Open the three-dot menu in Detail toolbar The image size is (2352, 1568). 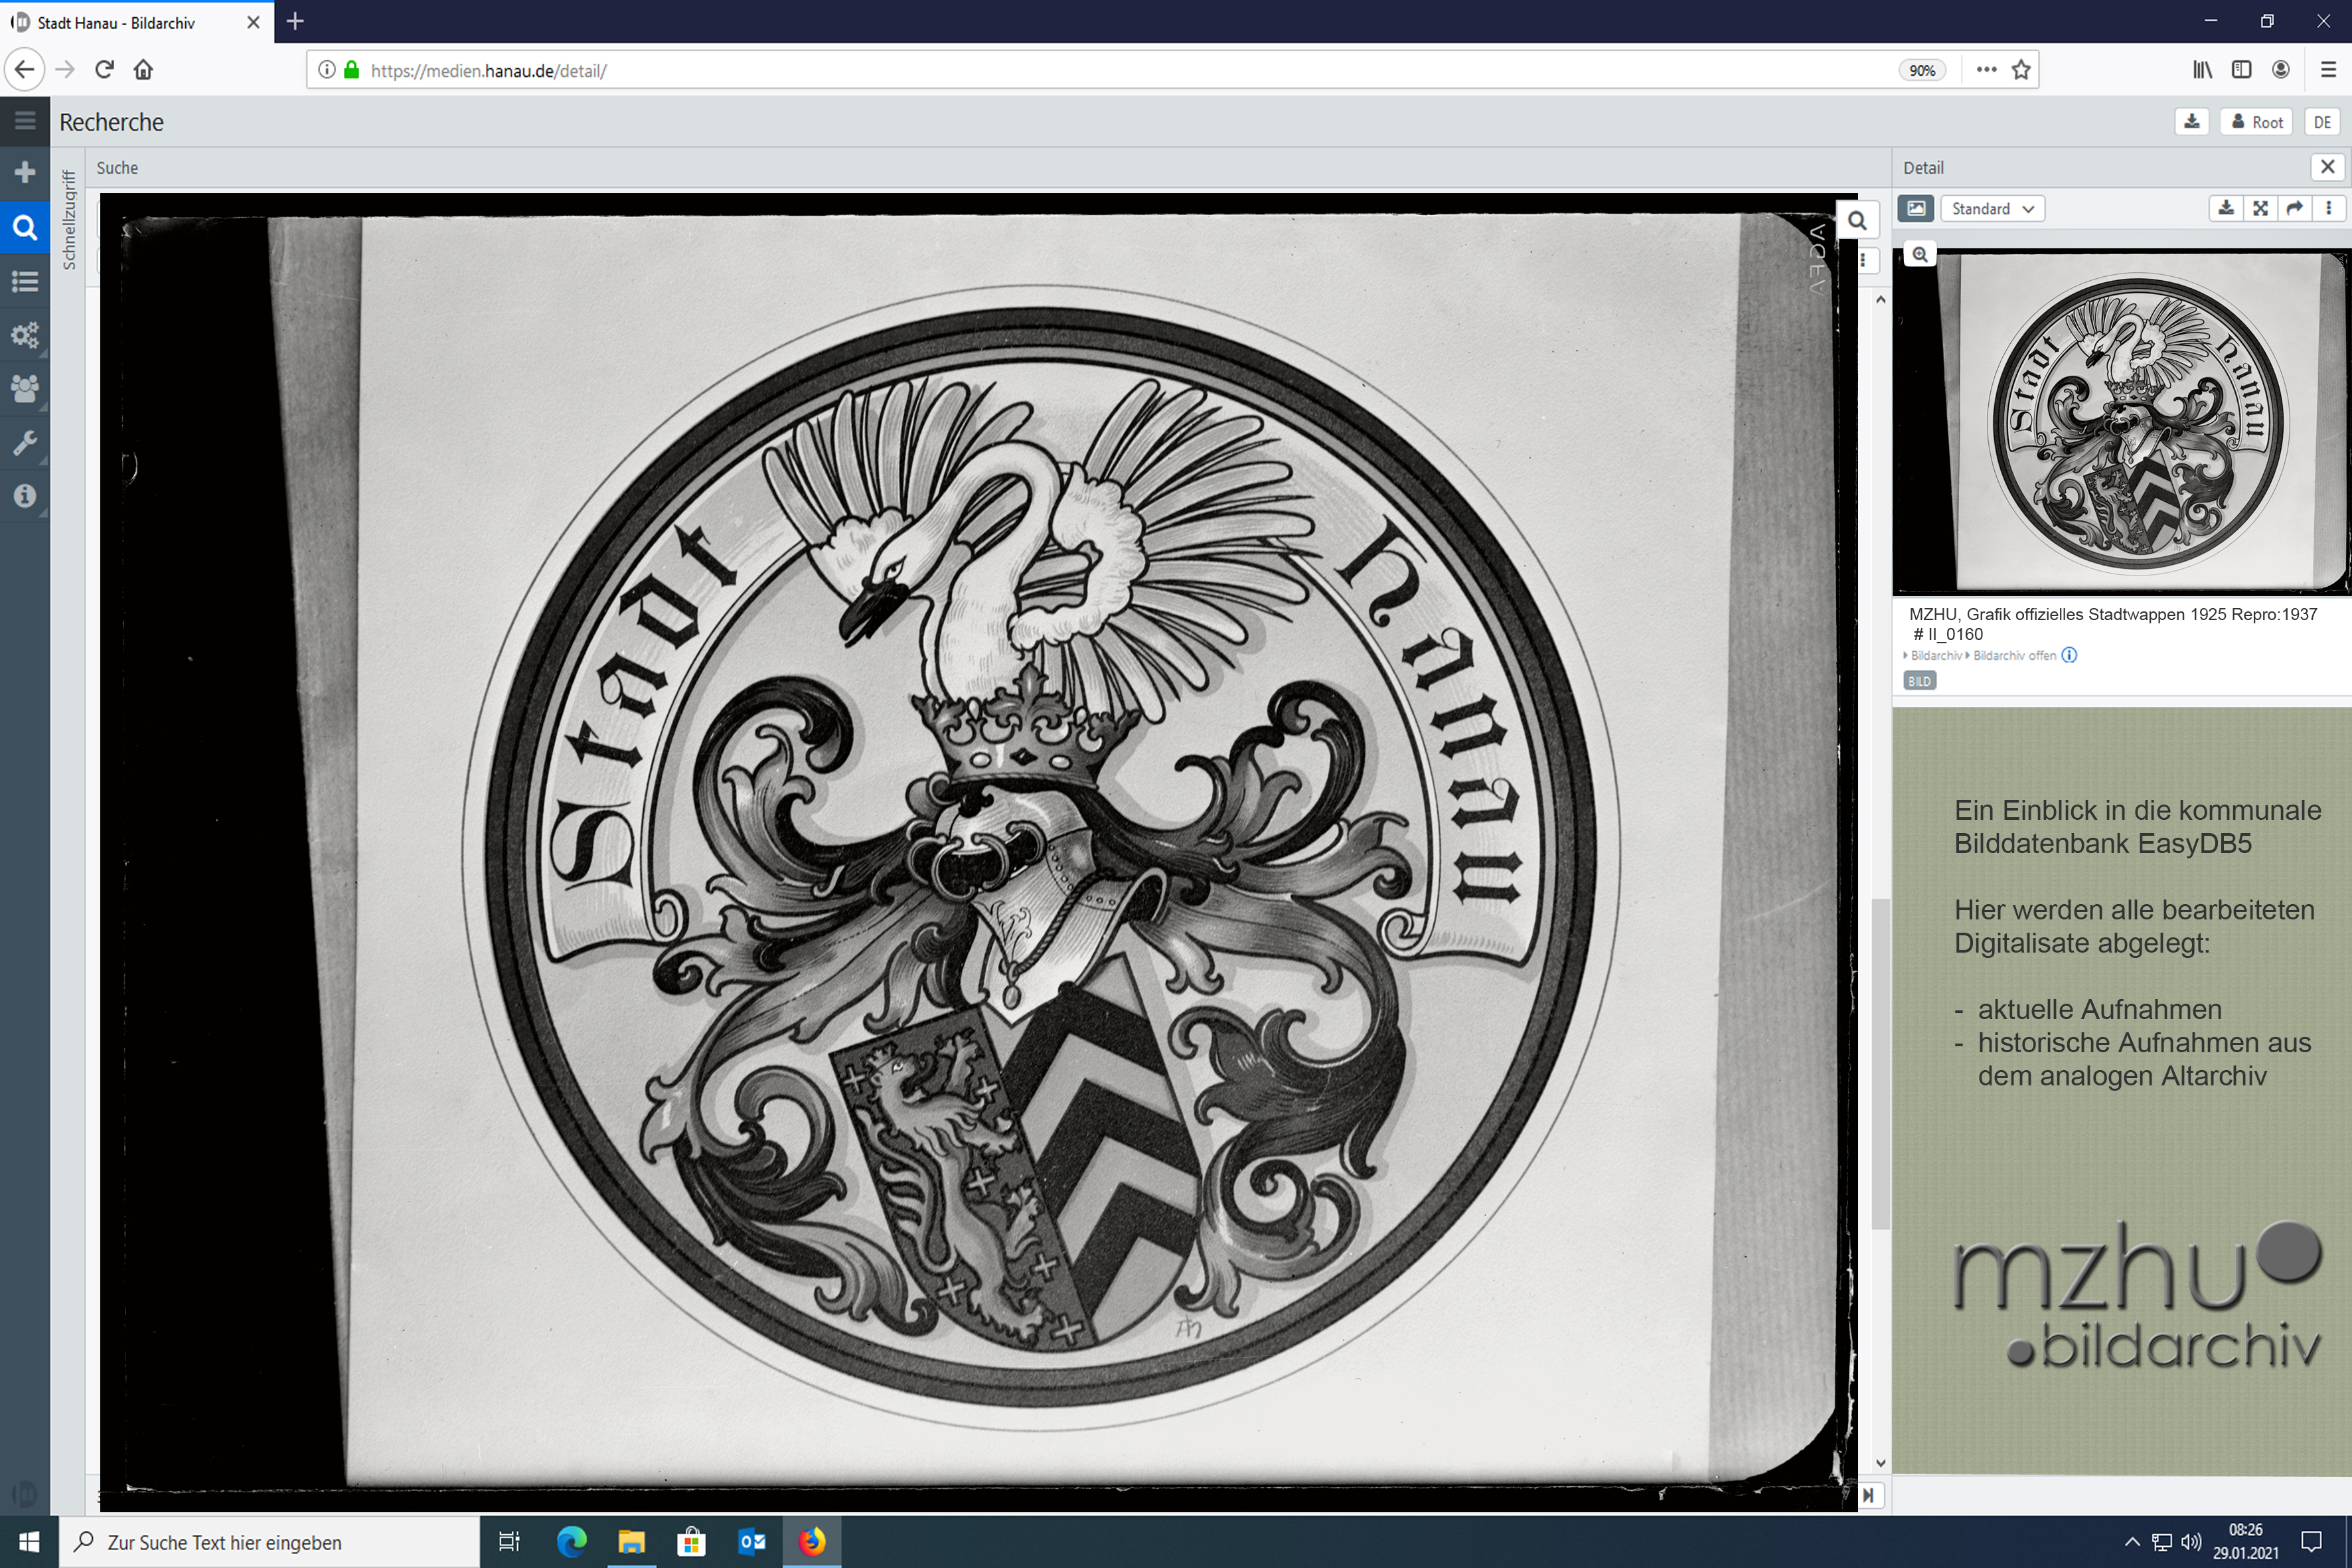[2328, 208]
